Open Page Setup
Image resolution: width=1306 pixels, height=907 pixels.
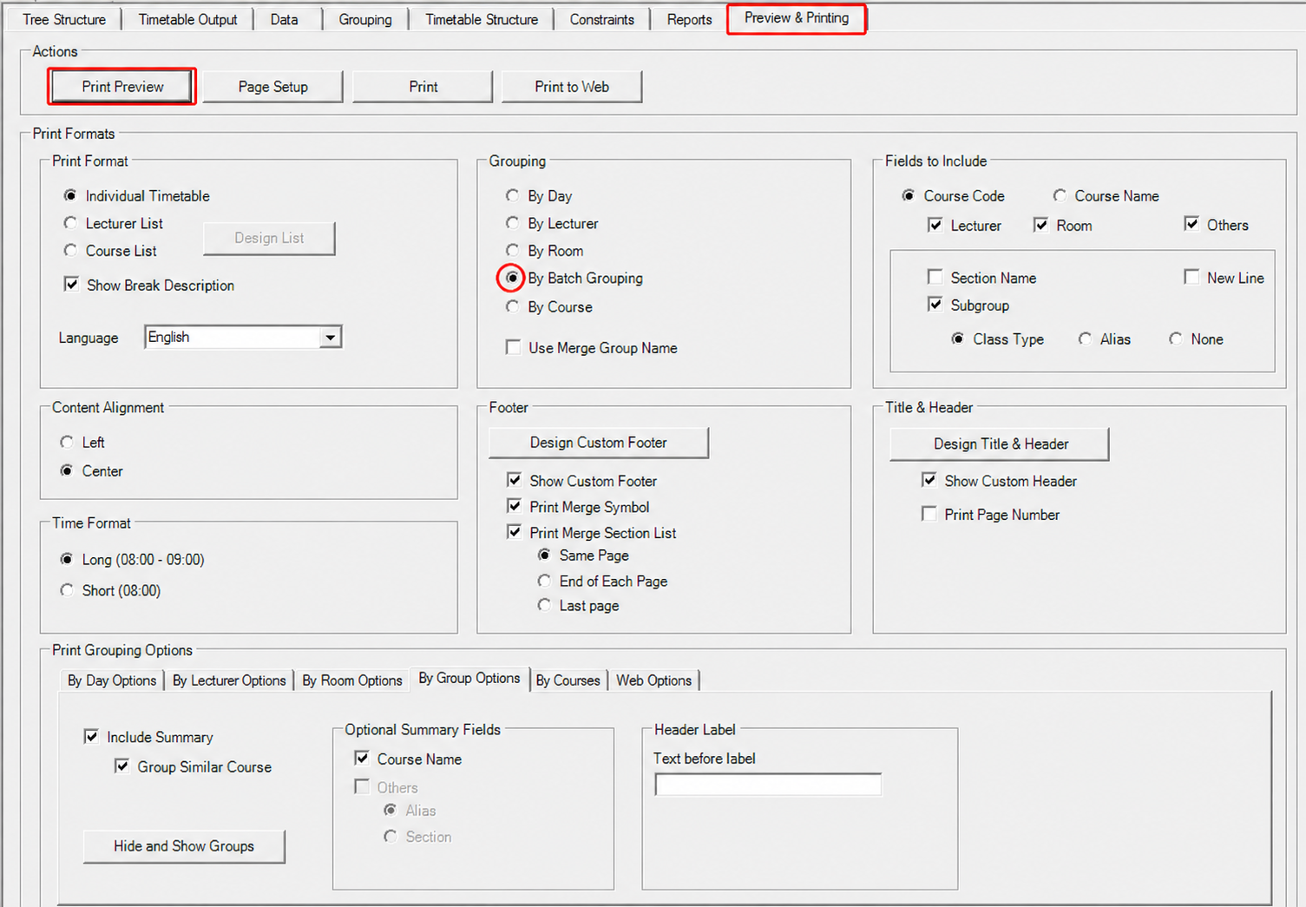273,87
